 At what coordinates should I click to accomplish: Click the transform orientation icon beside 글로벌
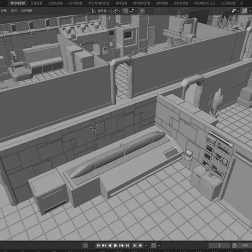pos(94,11)
